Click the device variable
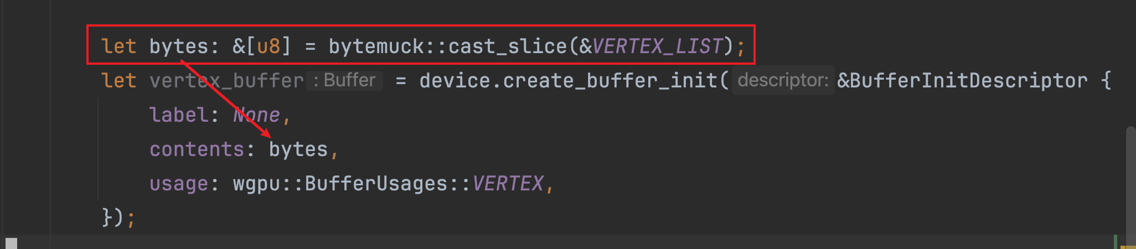 tap(454, 81)
